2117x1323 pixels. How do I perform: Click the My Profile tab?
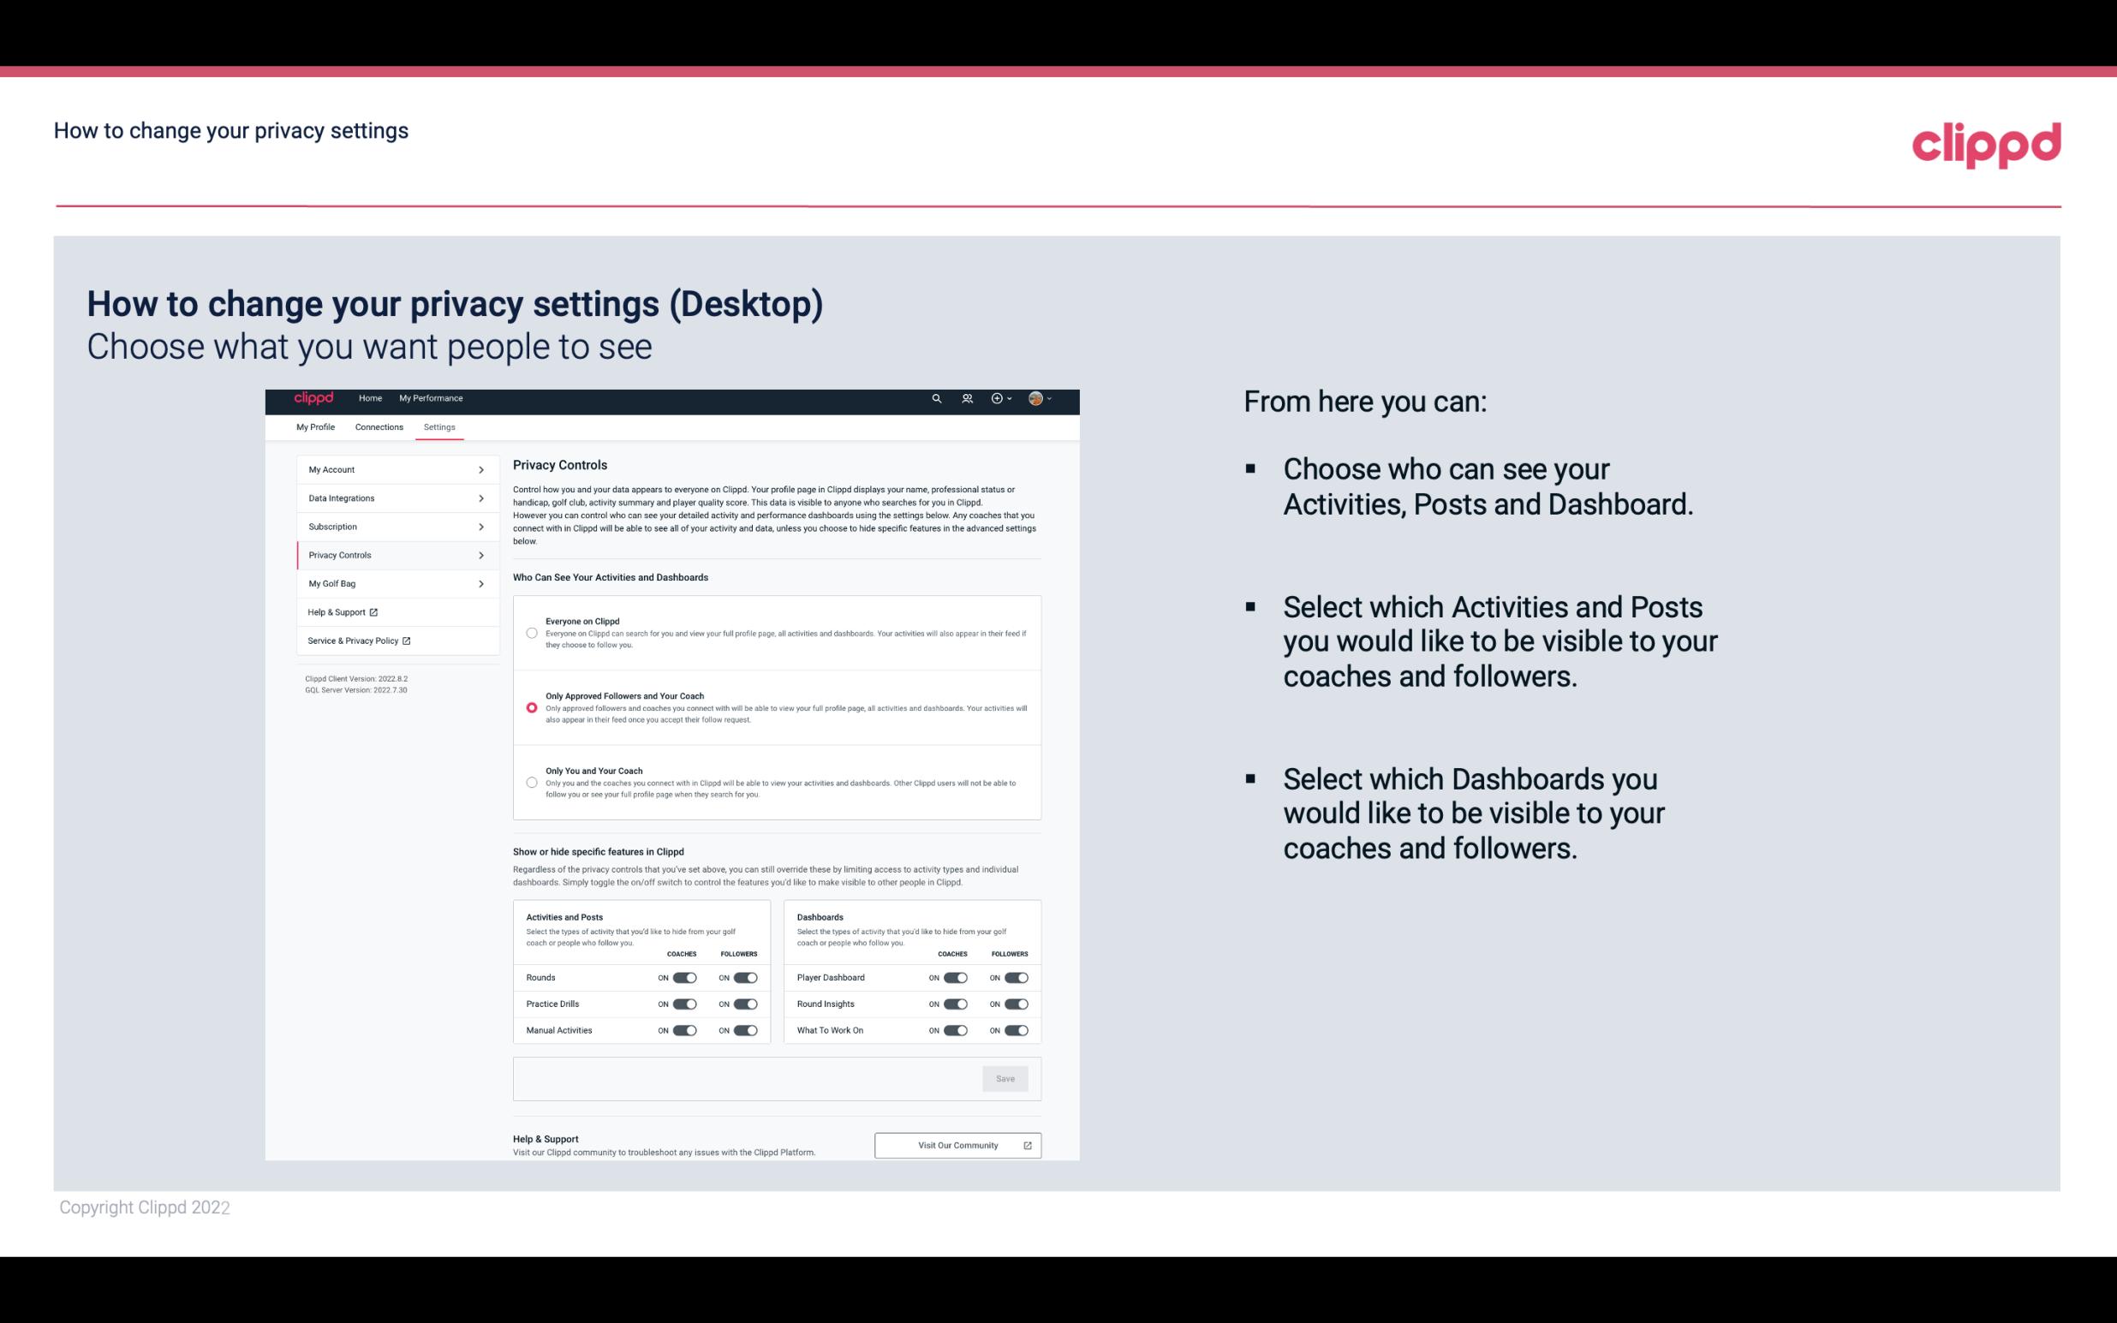coord(314,426)
